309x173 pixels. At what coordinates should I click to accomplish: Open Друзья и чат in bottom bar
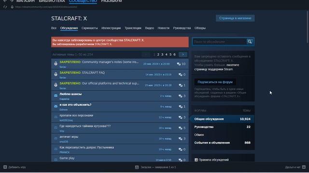tap(295, 167)
